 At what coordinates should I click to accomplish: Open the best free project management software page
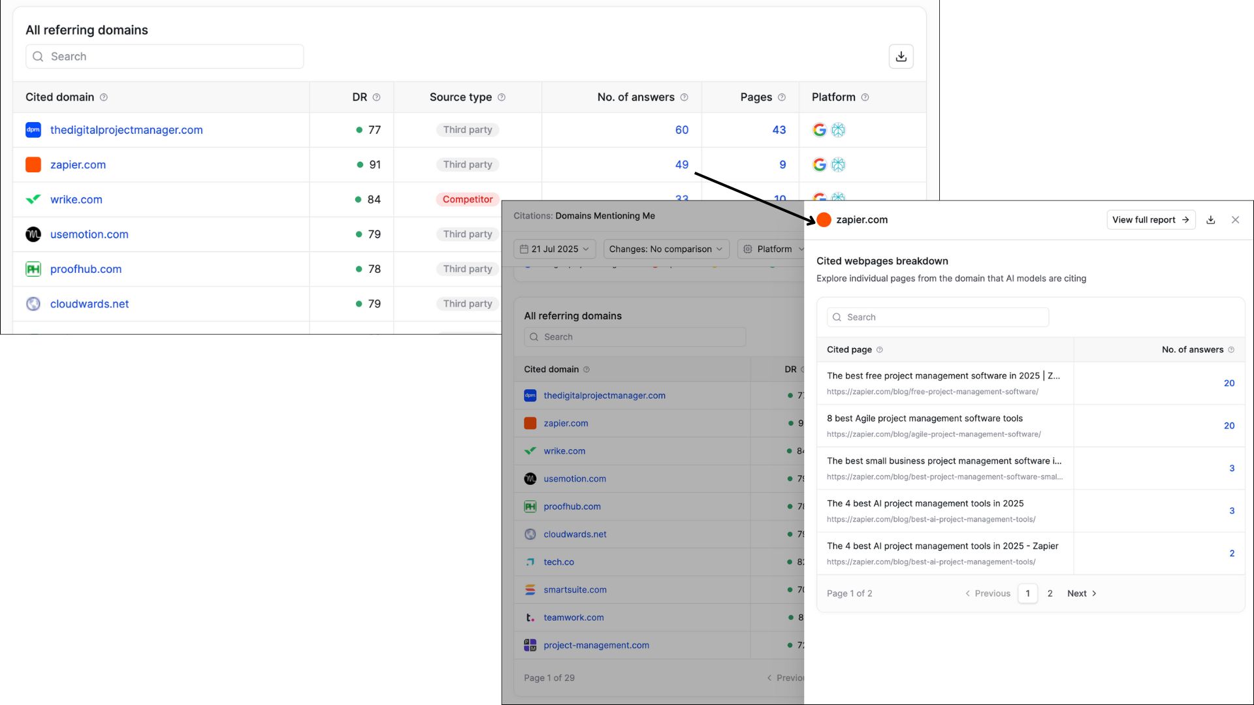pos(943,376)
